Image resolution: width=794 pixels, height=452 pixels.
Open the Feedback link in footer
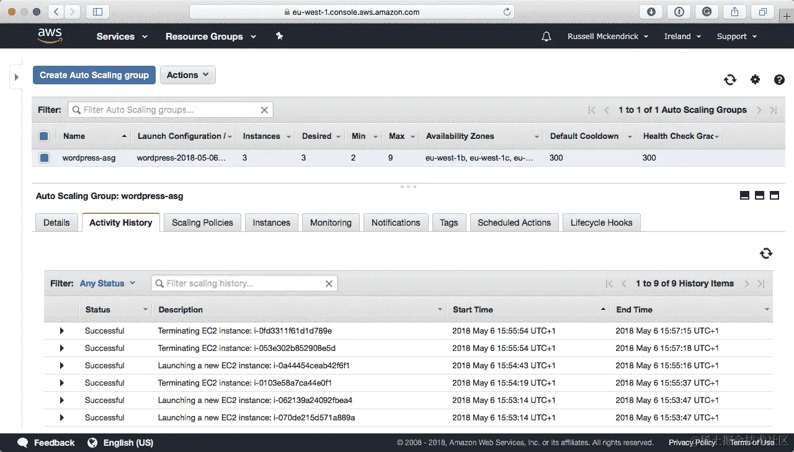[47, 443]
